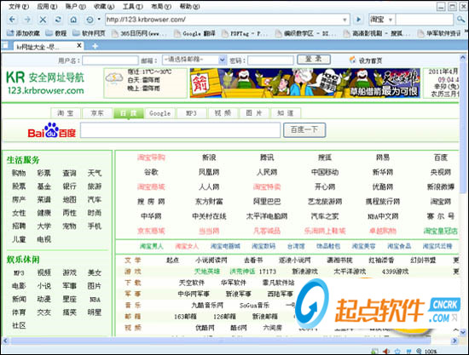Switch to the first search tab, left of Baidu
This screenshot has height=355, width=469.
[x=66, y=113]
